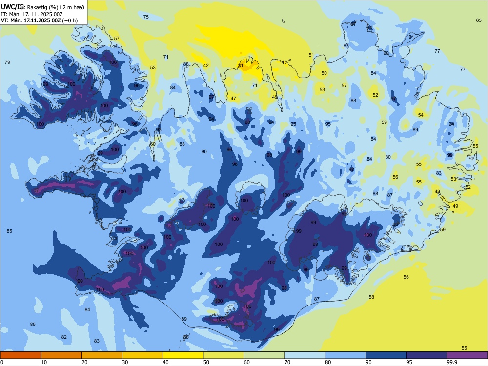Click the legend tick label 99.9
The image size is (488, 366).
pos(452,362)
